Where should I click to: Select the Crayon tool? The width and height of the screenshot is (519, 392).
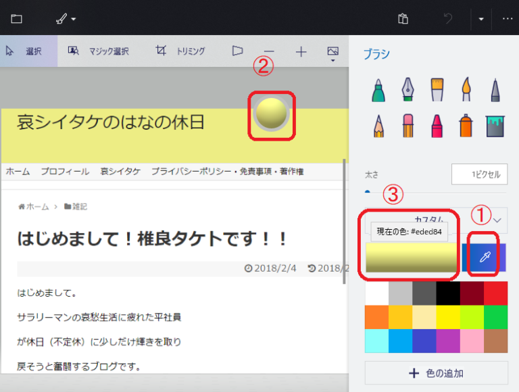(437, 124)
